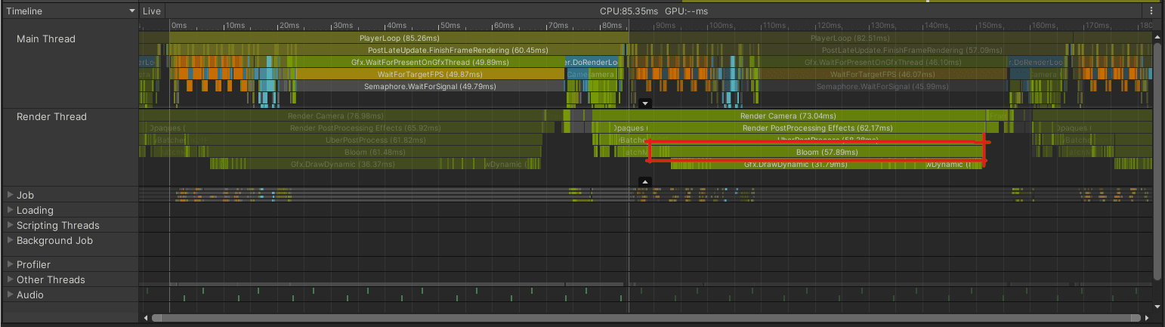Click the 150ms ruler mark
This screenshot has width=1165, height=327.
[x=992, y=26]
